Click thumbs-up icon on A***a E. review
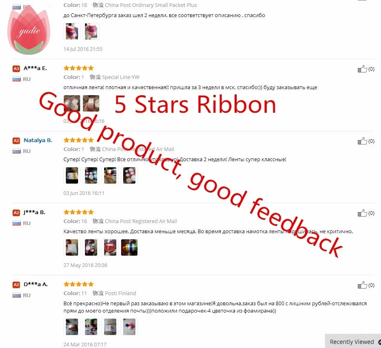The width and height of the screenshot is (381, 348). tap(362, 69)
